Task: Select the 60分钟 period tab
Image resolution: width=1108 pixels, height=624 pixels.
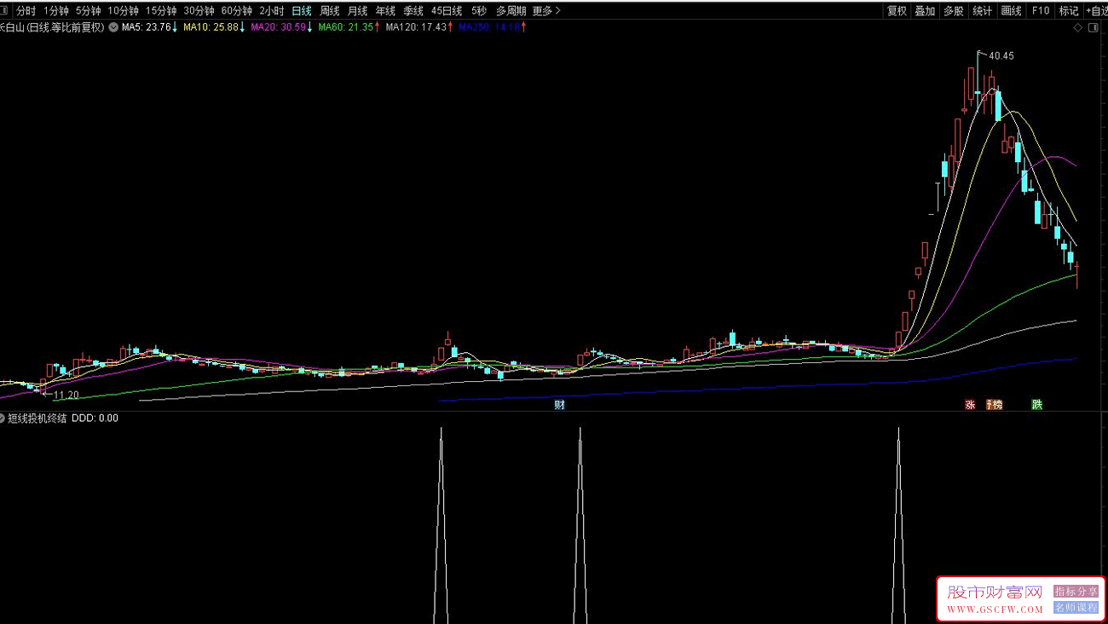Action: coord(236,11)
